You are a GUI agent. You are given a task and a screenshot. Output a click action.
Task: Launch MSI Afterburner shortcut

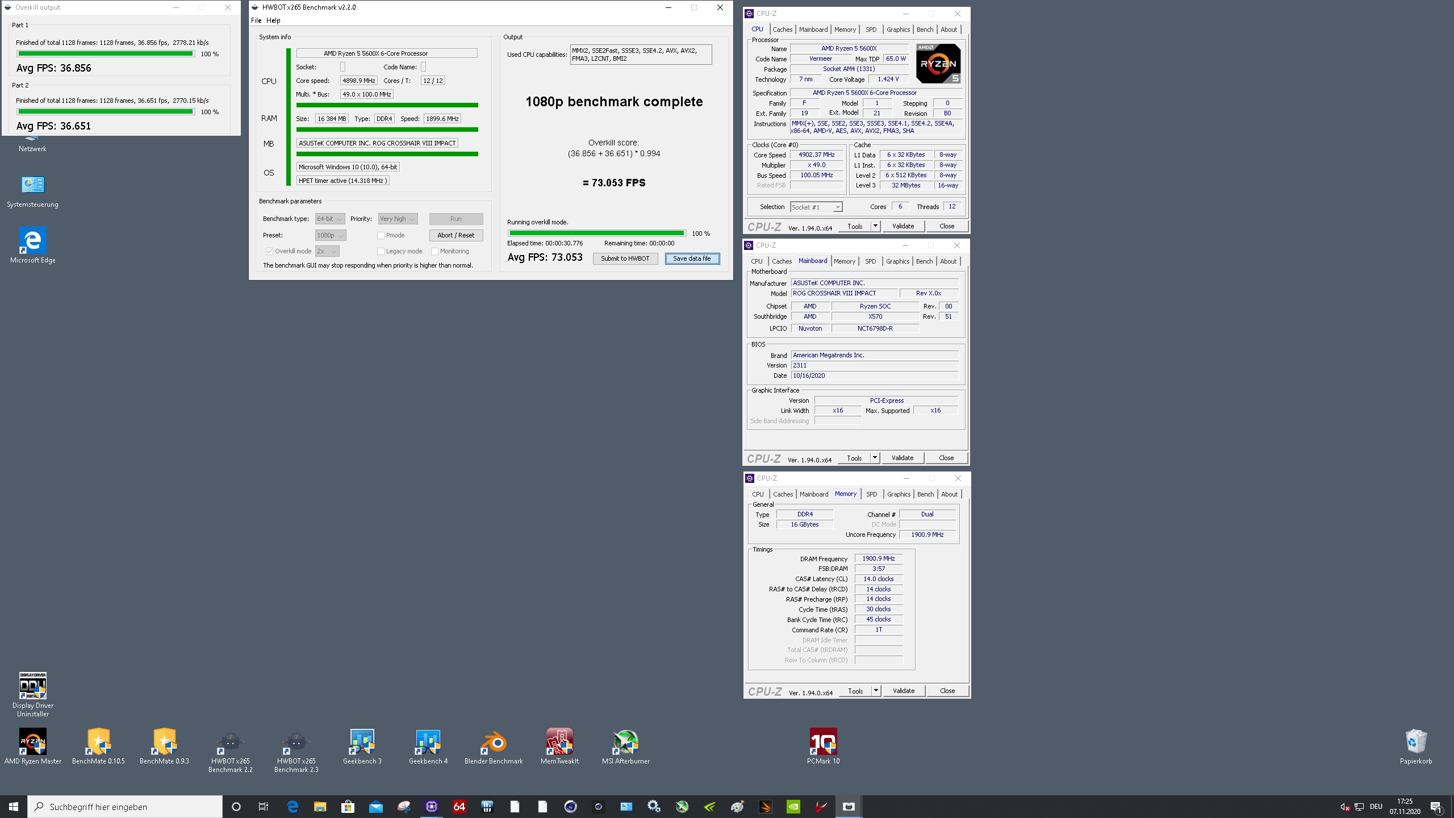pyautogui.click(x=625, y=746)
